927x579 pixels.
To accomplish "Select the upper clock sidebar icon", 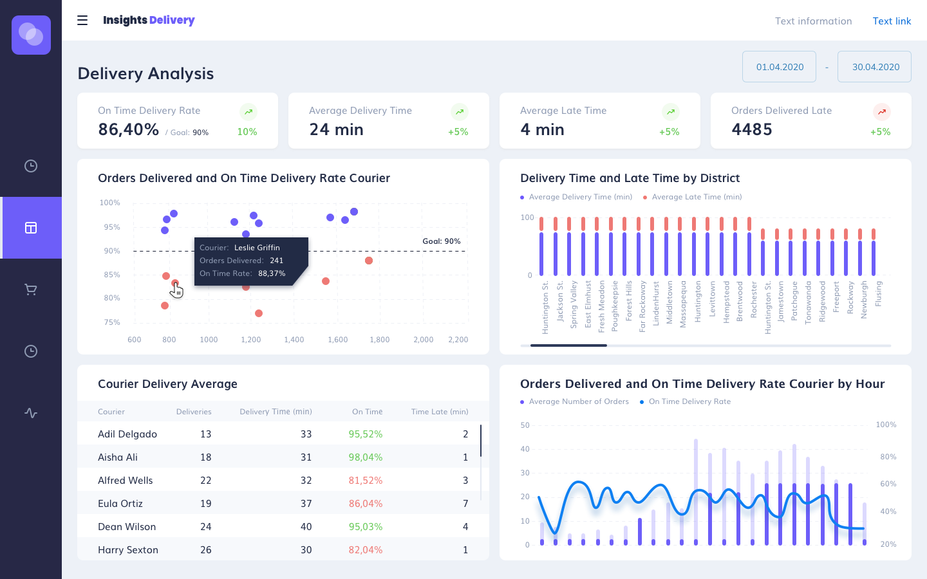I will 31,166.
